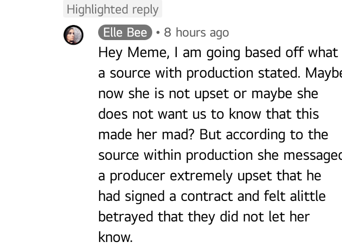Viewport: 342px width, 250px height.
Task: Click the 'now she is not upset' line
Action: tap(208, 94)
